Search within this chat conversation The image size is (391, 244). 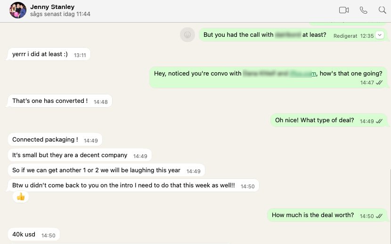coord(382,10)
